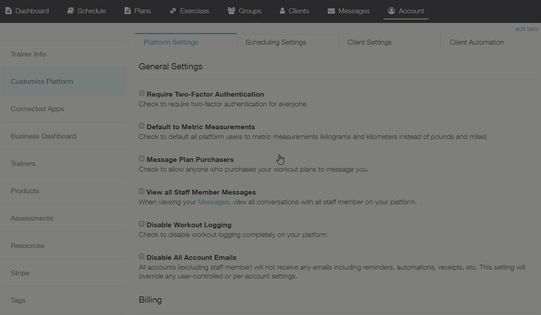Click the Dashboard document icon
This screenshot has width=541, height=315.
(x=8, y=11)
